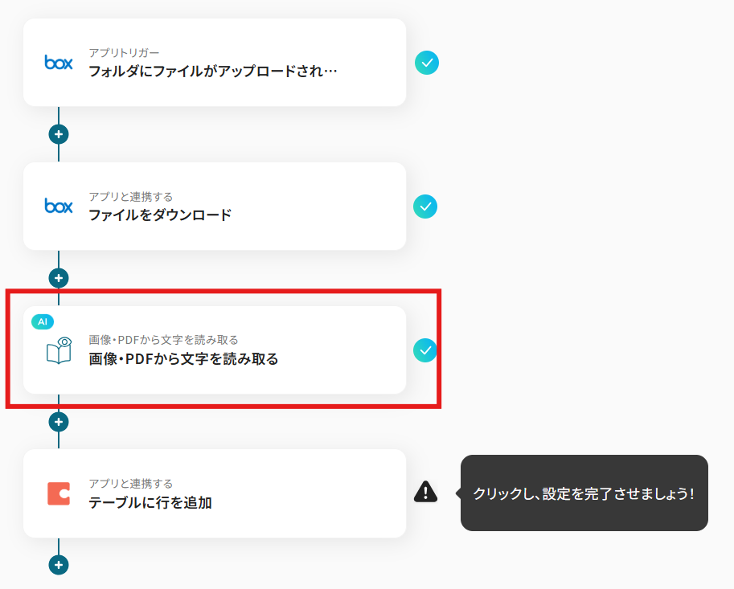Viewport: 734px width, 589px height.
Task: Click the open book with eye OCR icon
Action: click(59, 350)
